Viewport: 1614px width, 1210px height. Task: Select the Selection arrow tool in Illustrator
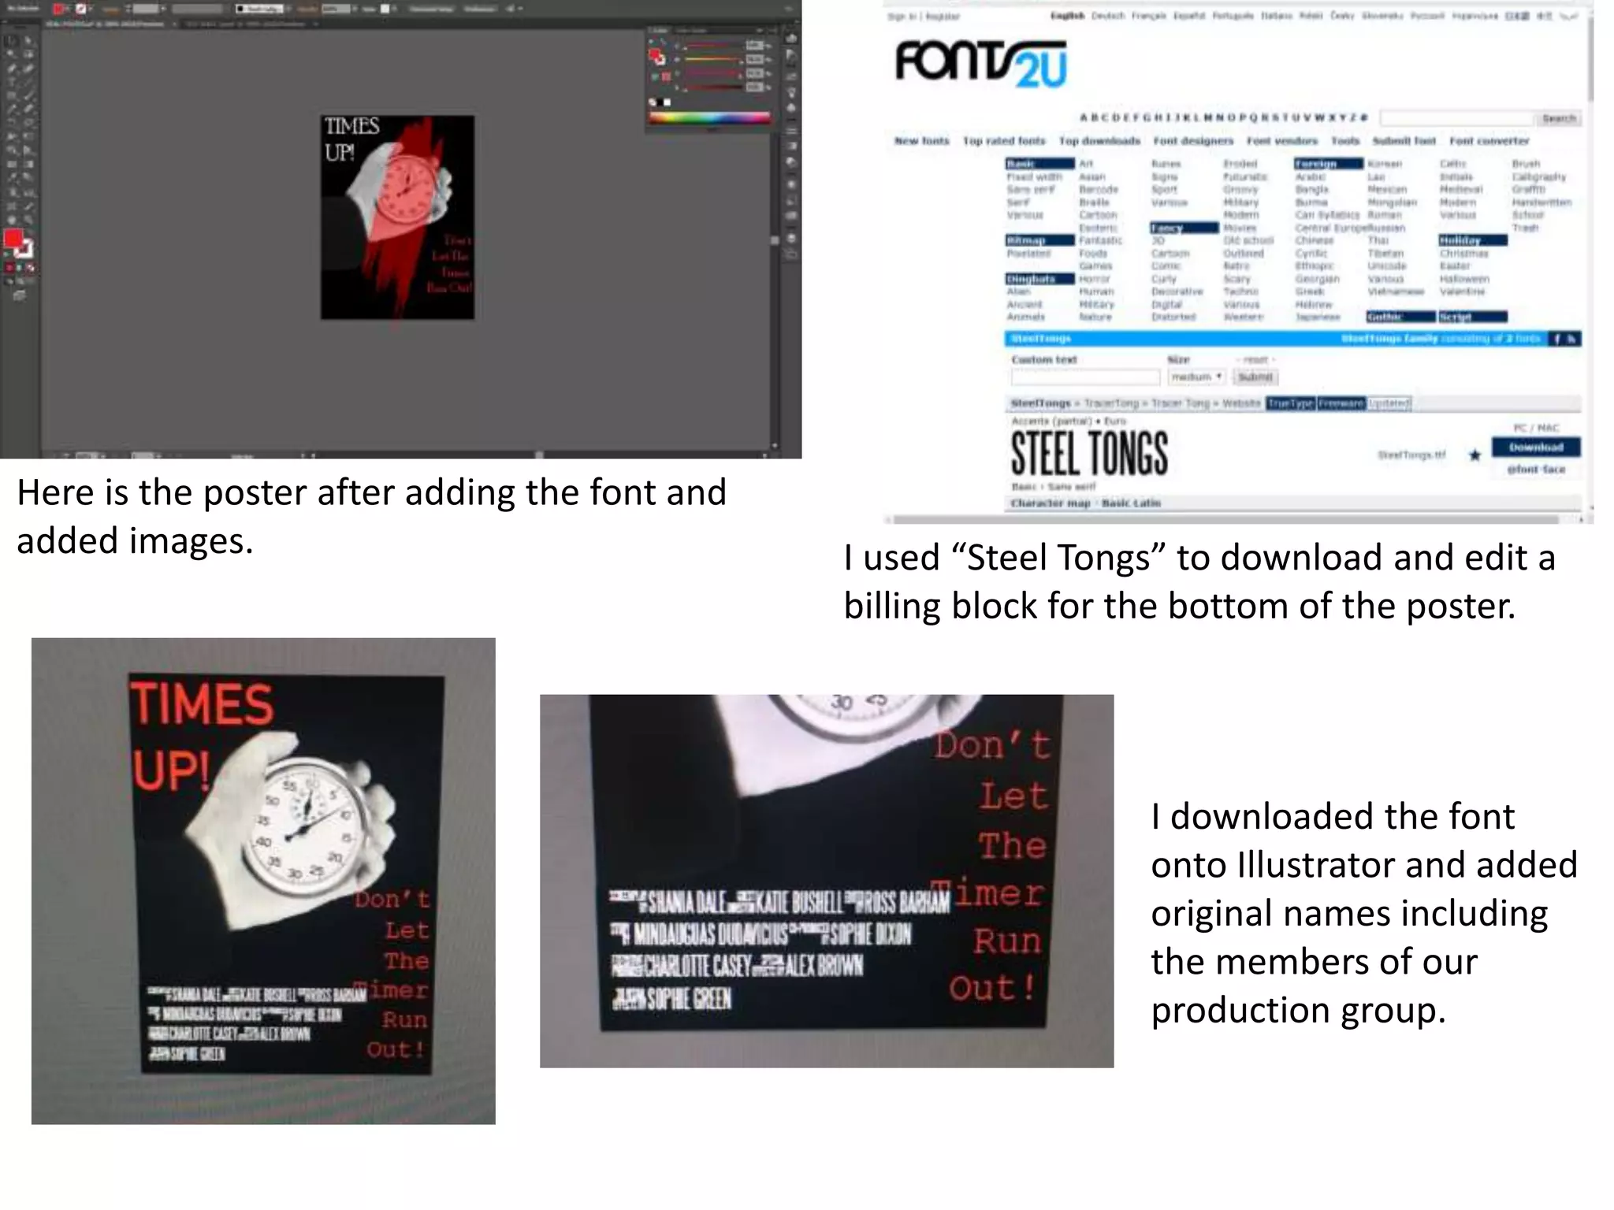(x=11, y=40)
